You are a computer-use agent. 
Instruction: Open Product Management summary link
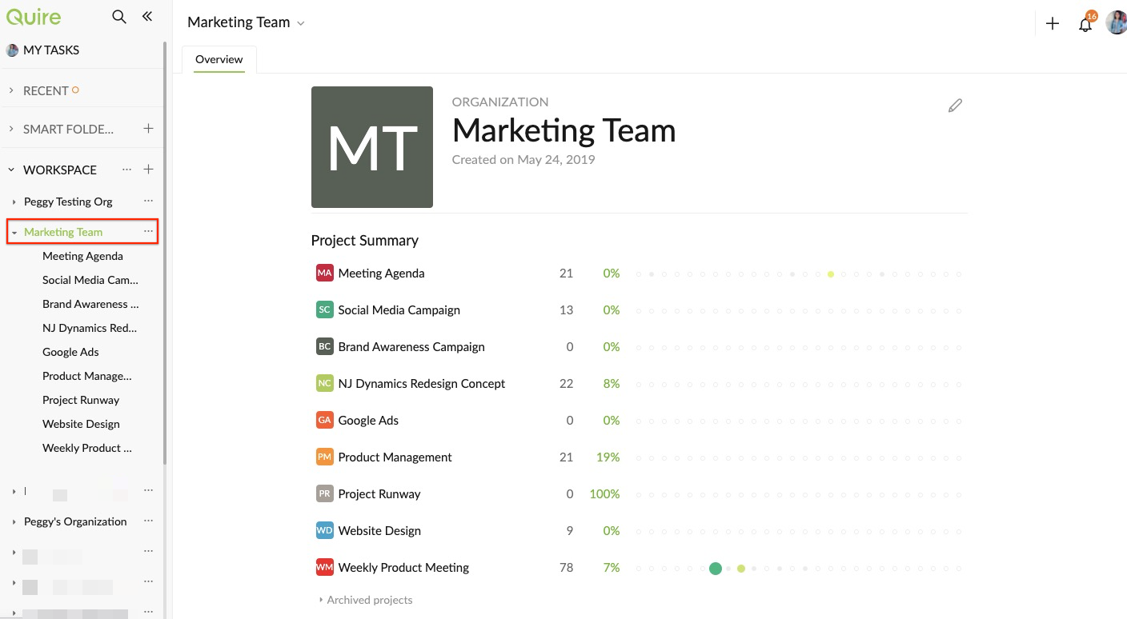[x=395, y=457]
